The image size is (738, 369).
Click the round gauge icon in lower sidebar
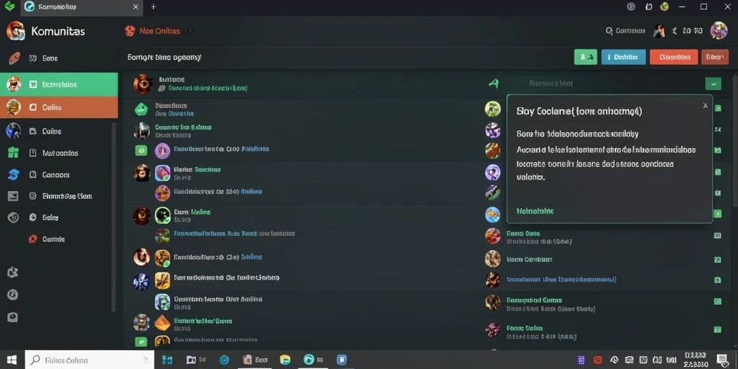pyautogui.click(x=13, y=295)
